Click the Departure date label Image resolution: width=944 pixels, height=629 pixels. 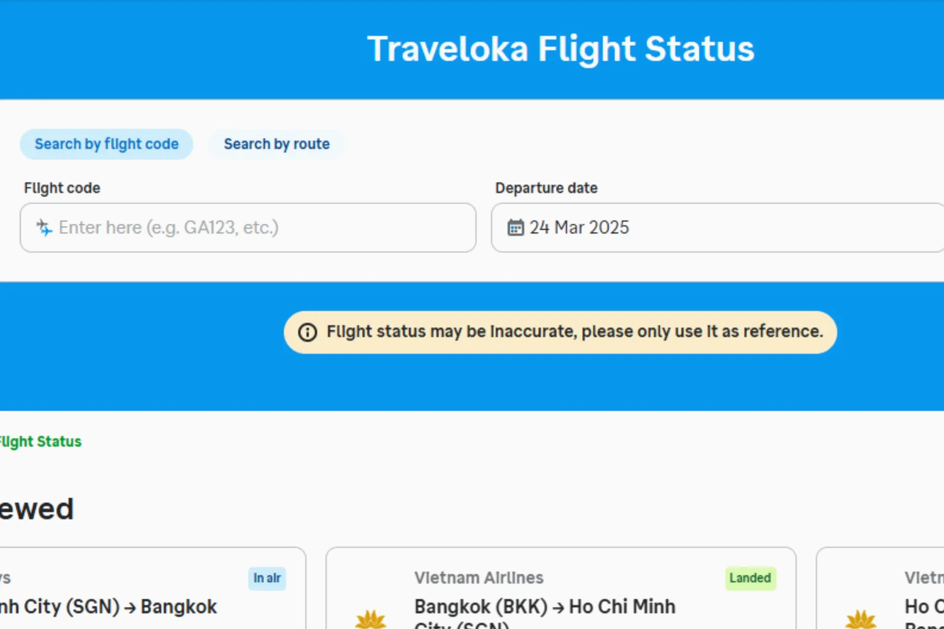tap(546, 188)
